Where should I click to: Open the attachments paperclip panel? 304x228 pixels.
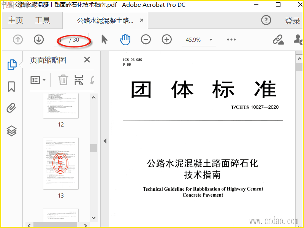[11, 108]
